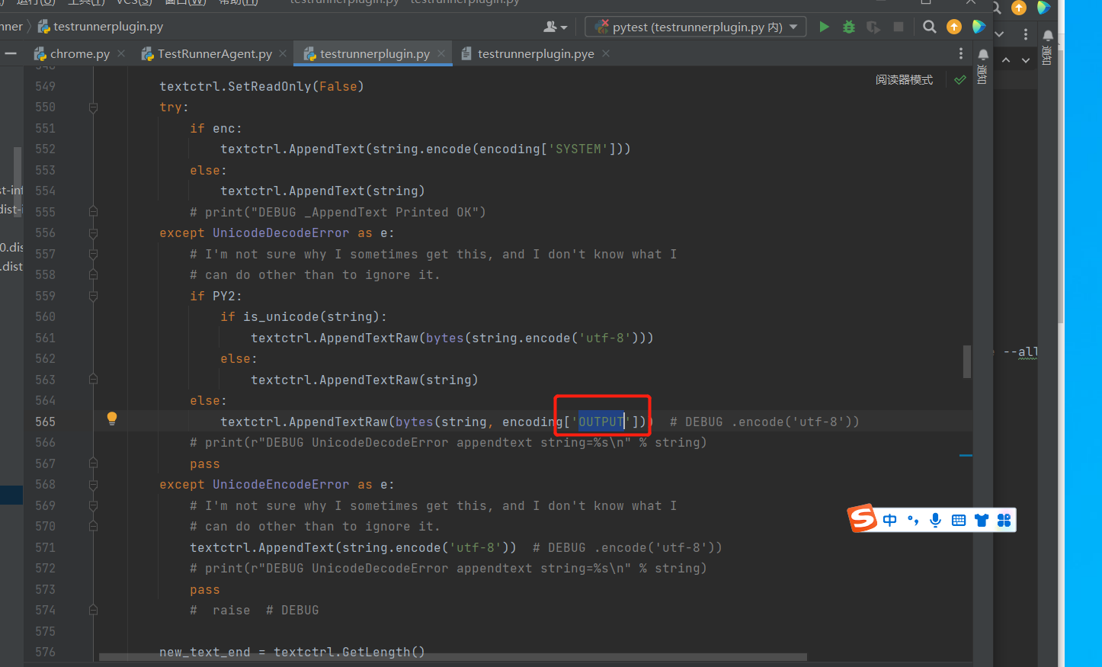This screenshot has width=1102, height=667.
Task: Open the editor tabs three-dot menu
Action: 960,53
